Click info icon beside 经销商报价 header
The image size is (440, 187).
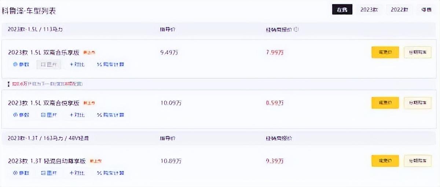point(296,29)
